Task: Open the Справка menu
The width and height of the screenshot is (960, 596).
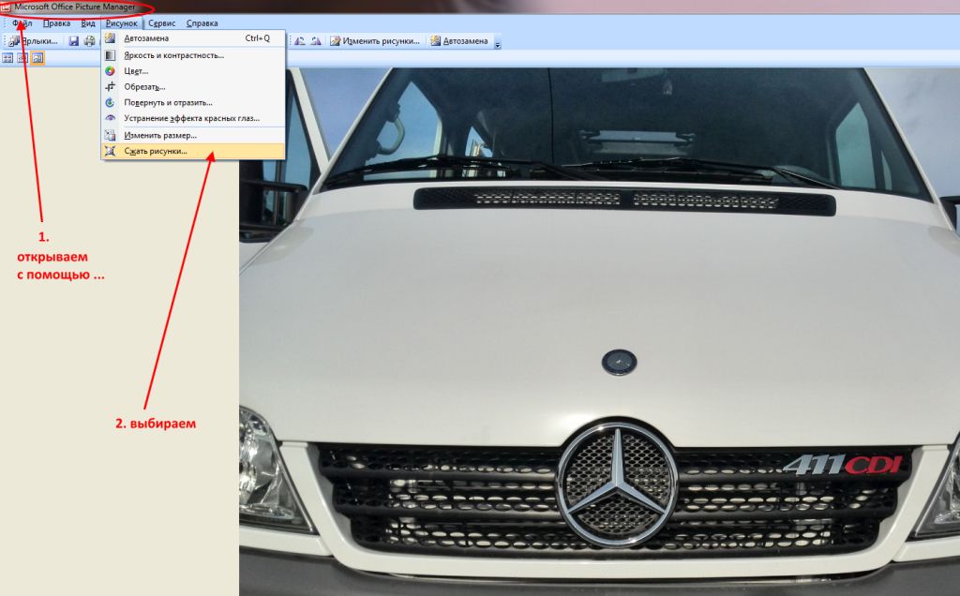Action: [x=202, y=23]
